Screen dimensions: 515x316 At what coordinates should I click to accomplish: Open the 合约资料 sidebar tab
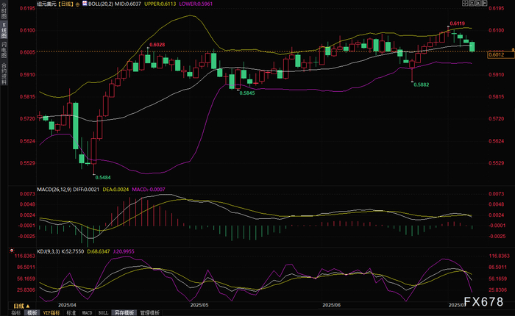coord(4,73)
